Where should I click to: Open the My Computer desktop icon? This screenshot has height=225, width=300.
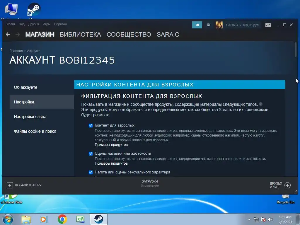pyautogui.click(x=11, y=10)
